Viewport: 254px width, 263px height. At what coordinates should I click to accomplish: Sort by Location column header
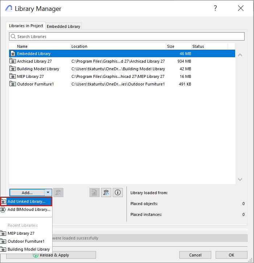coord(118,46)
